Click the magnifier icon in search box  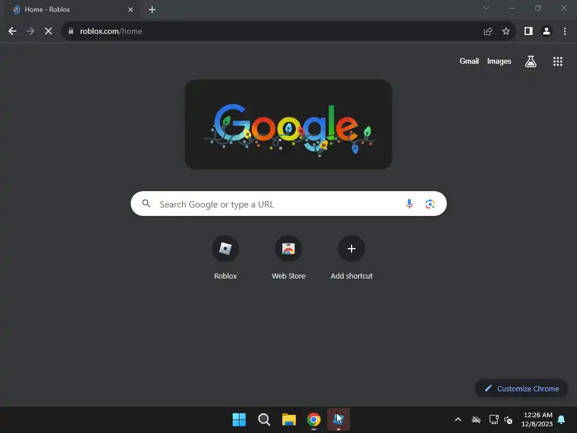point(146,204)
